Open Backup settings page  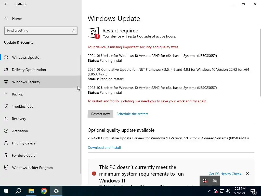tap(18, 94)
